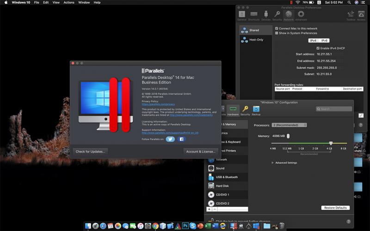The image size is (370, 231).
Task: Open the View menu
Action: point(56,2)
